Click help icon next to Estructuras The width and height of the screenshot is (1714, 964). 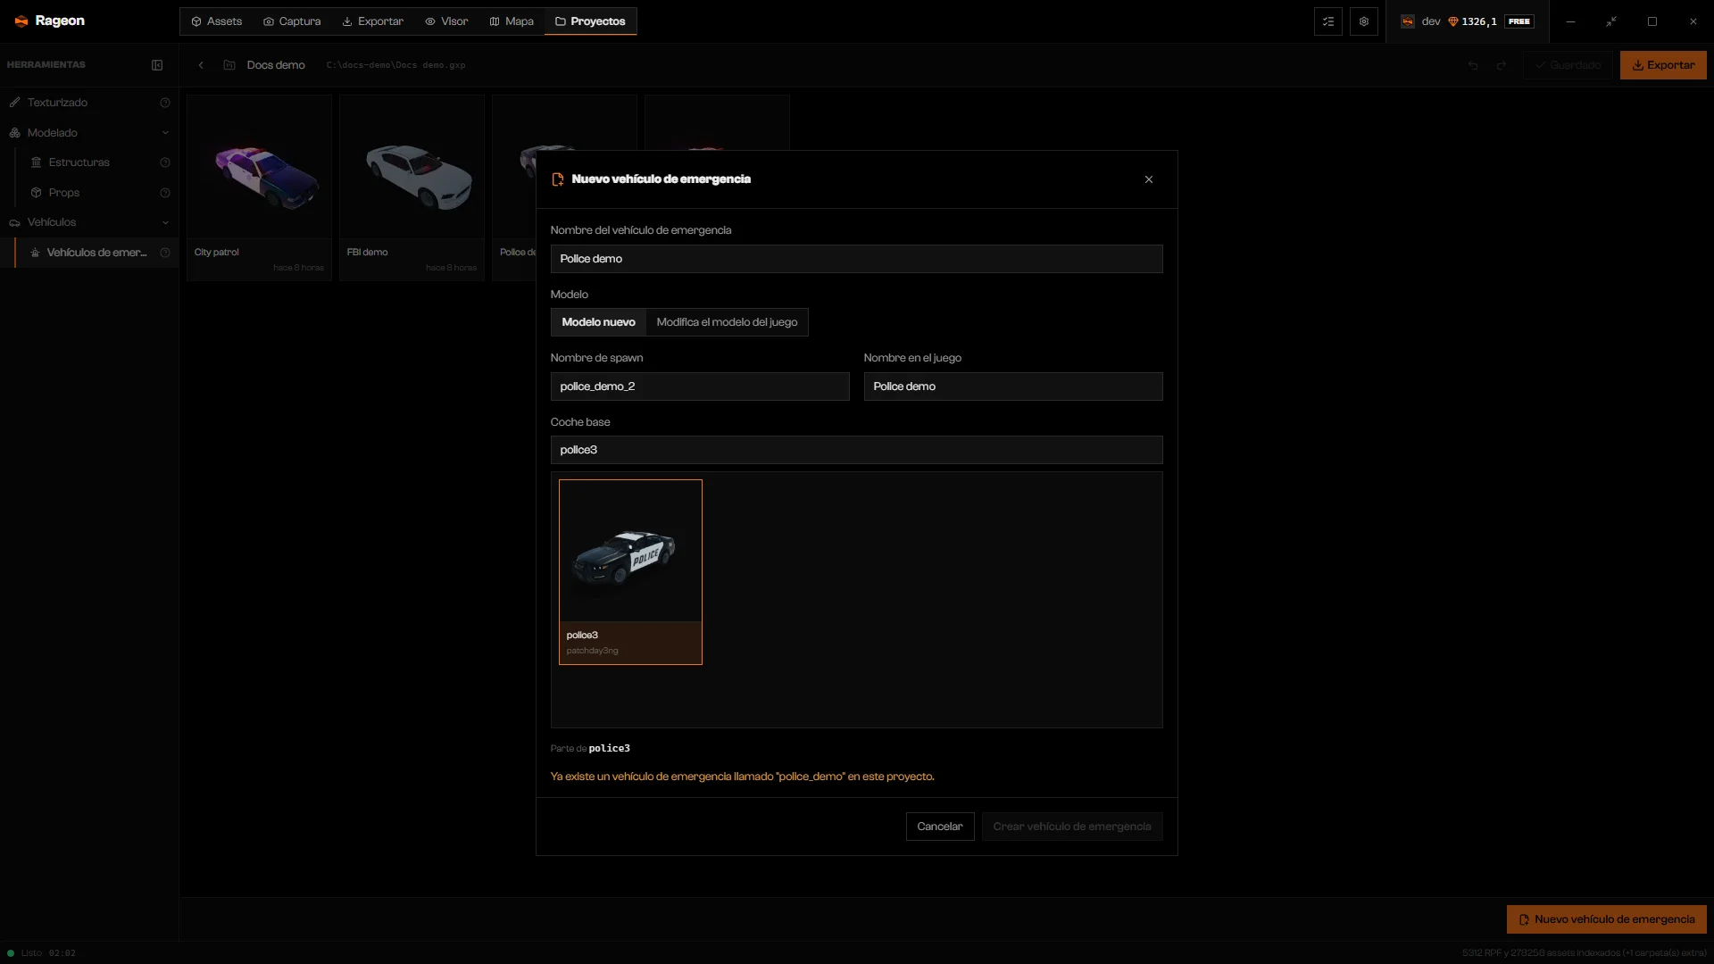point(165,162)
